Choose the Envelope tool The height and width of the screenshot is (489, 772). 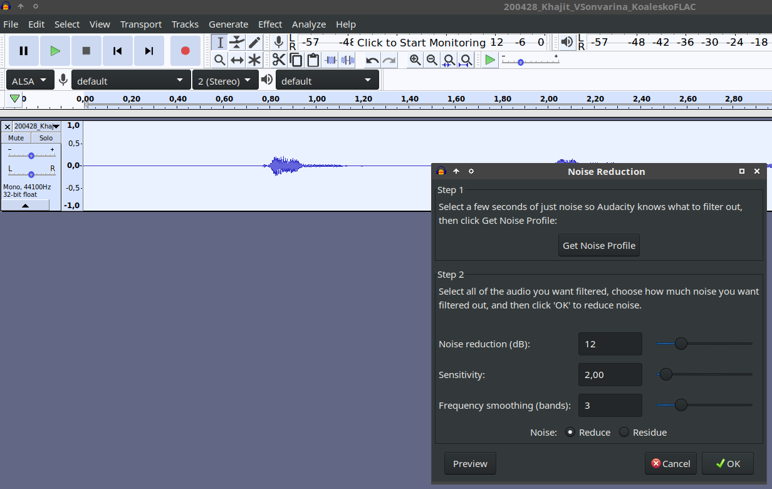tap(237, 43)
